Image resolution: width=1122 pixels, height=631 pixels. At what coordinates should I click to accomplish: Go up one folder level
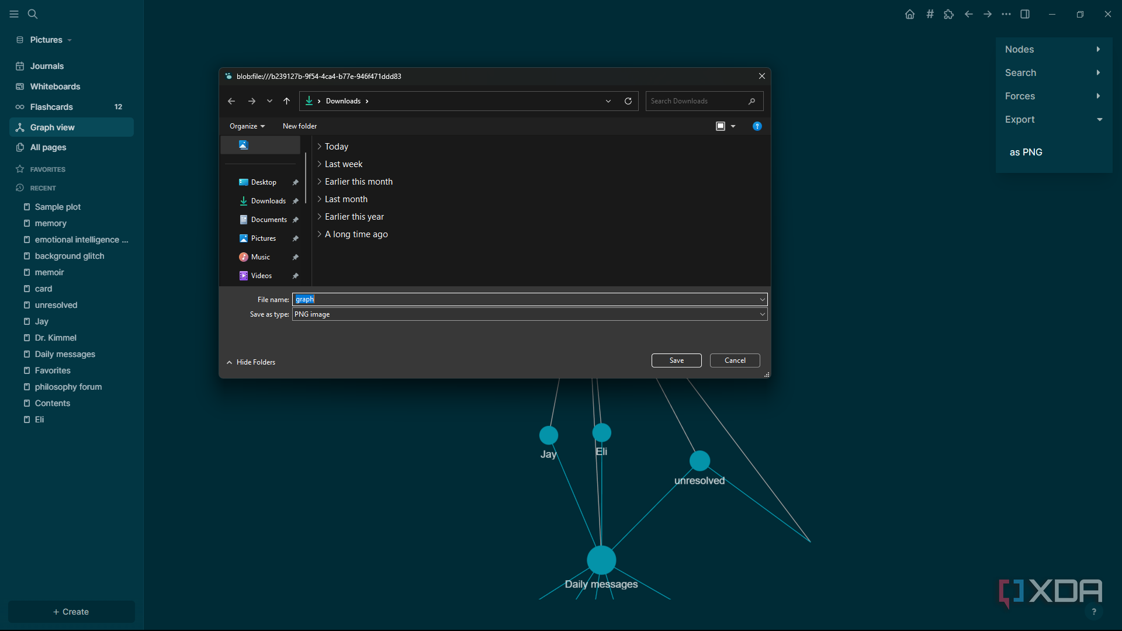[286, 101]
